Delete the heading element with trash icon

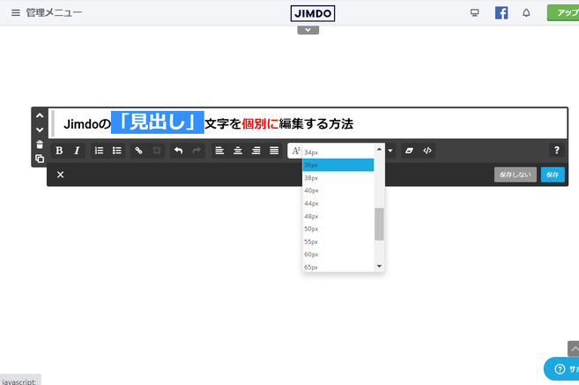tap(40, 144)
